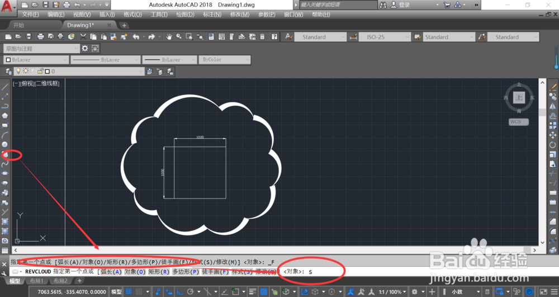Click Save in quick access toolbar
Screen dimensions: 559x297
click(x=45, y=4)
